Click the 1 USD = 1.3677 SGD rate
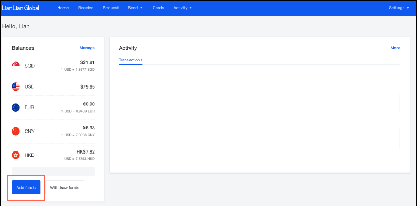Viewport: 419px width, 206px height. tap(78, 70)
